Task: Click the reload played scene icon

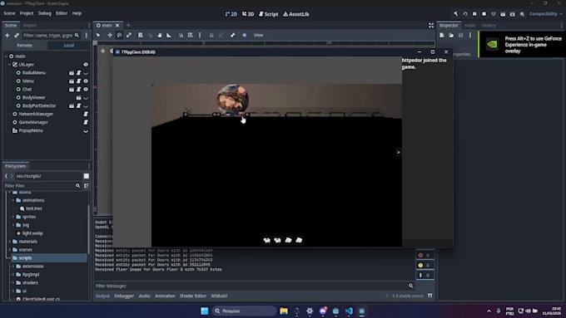Action: click(465, 14)
